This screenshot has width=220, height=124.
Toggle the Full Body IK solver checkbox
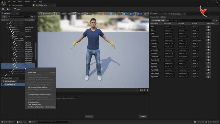pos(3,84)
